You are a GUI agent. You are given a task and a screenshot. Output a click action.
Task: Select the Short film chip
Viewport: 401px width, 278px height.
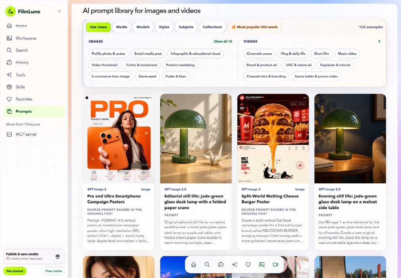(322, 54)
